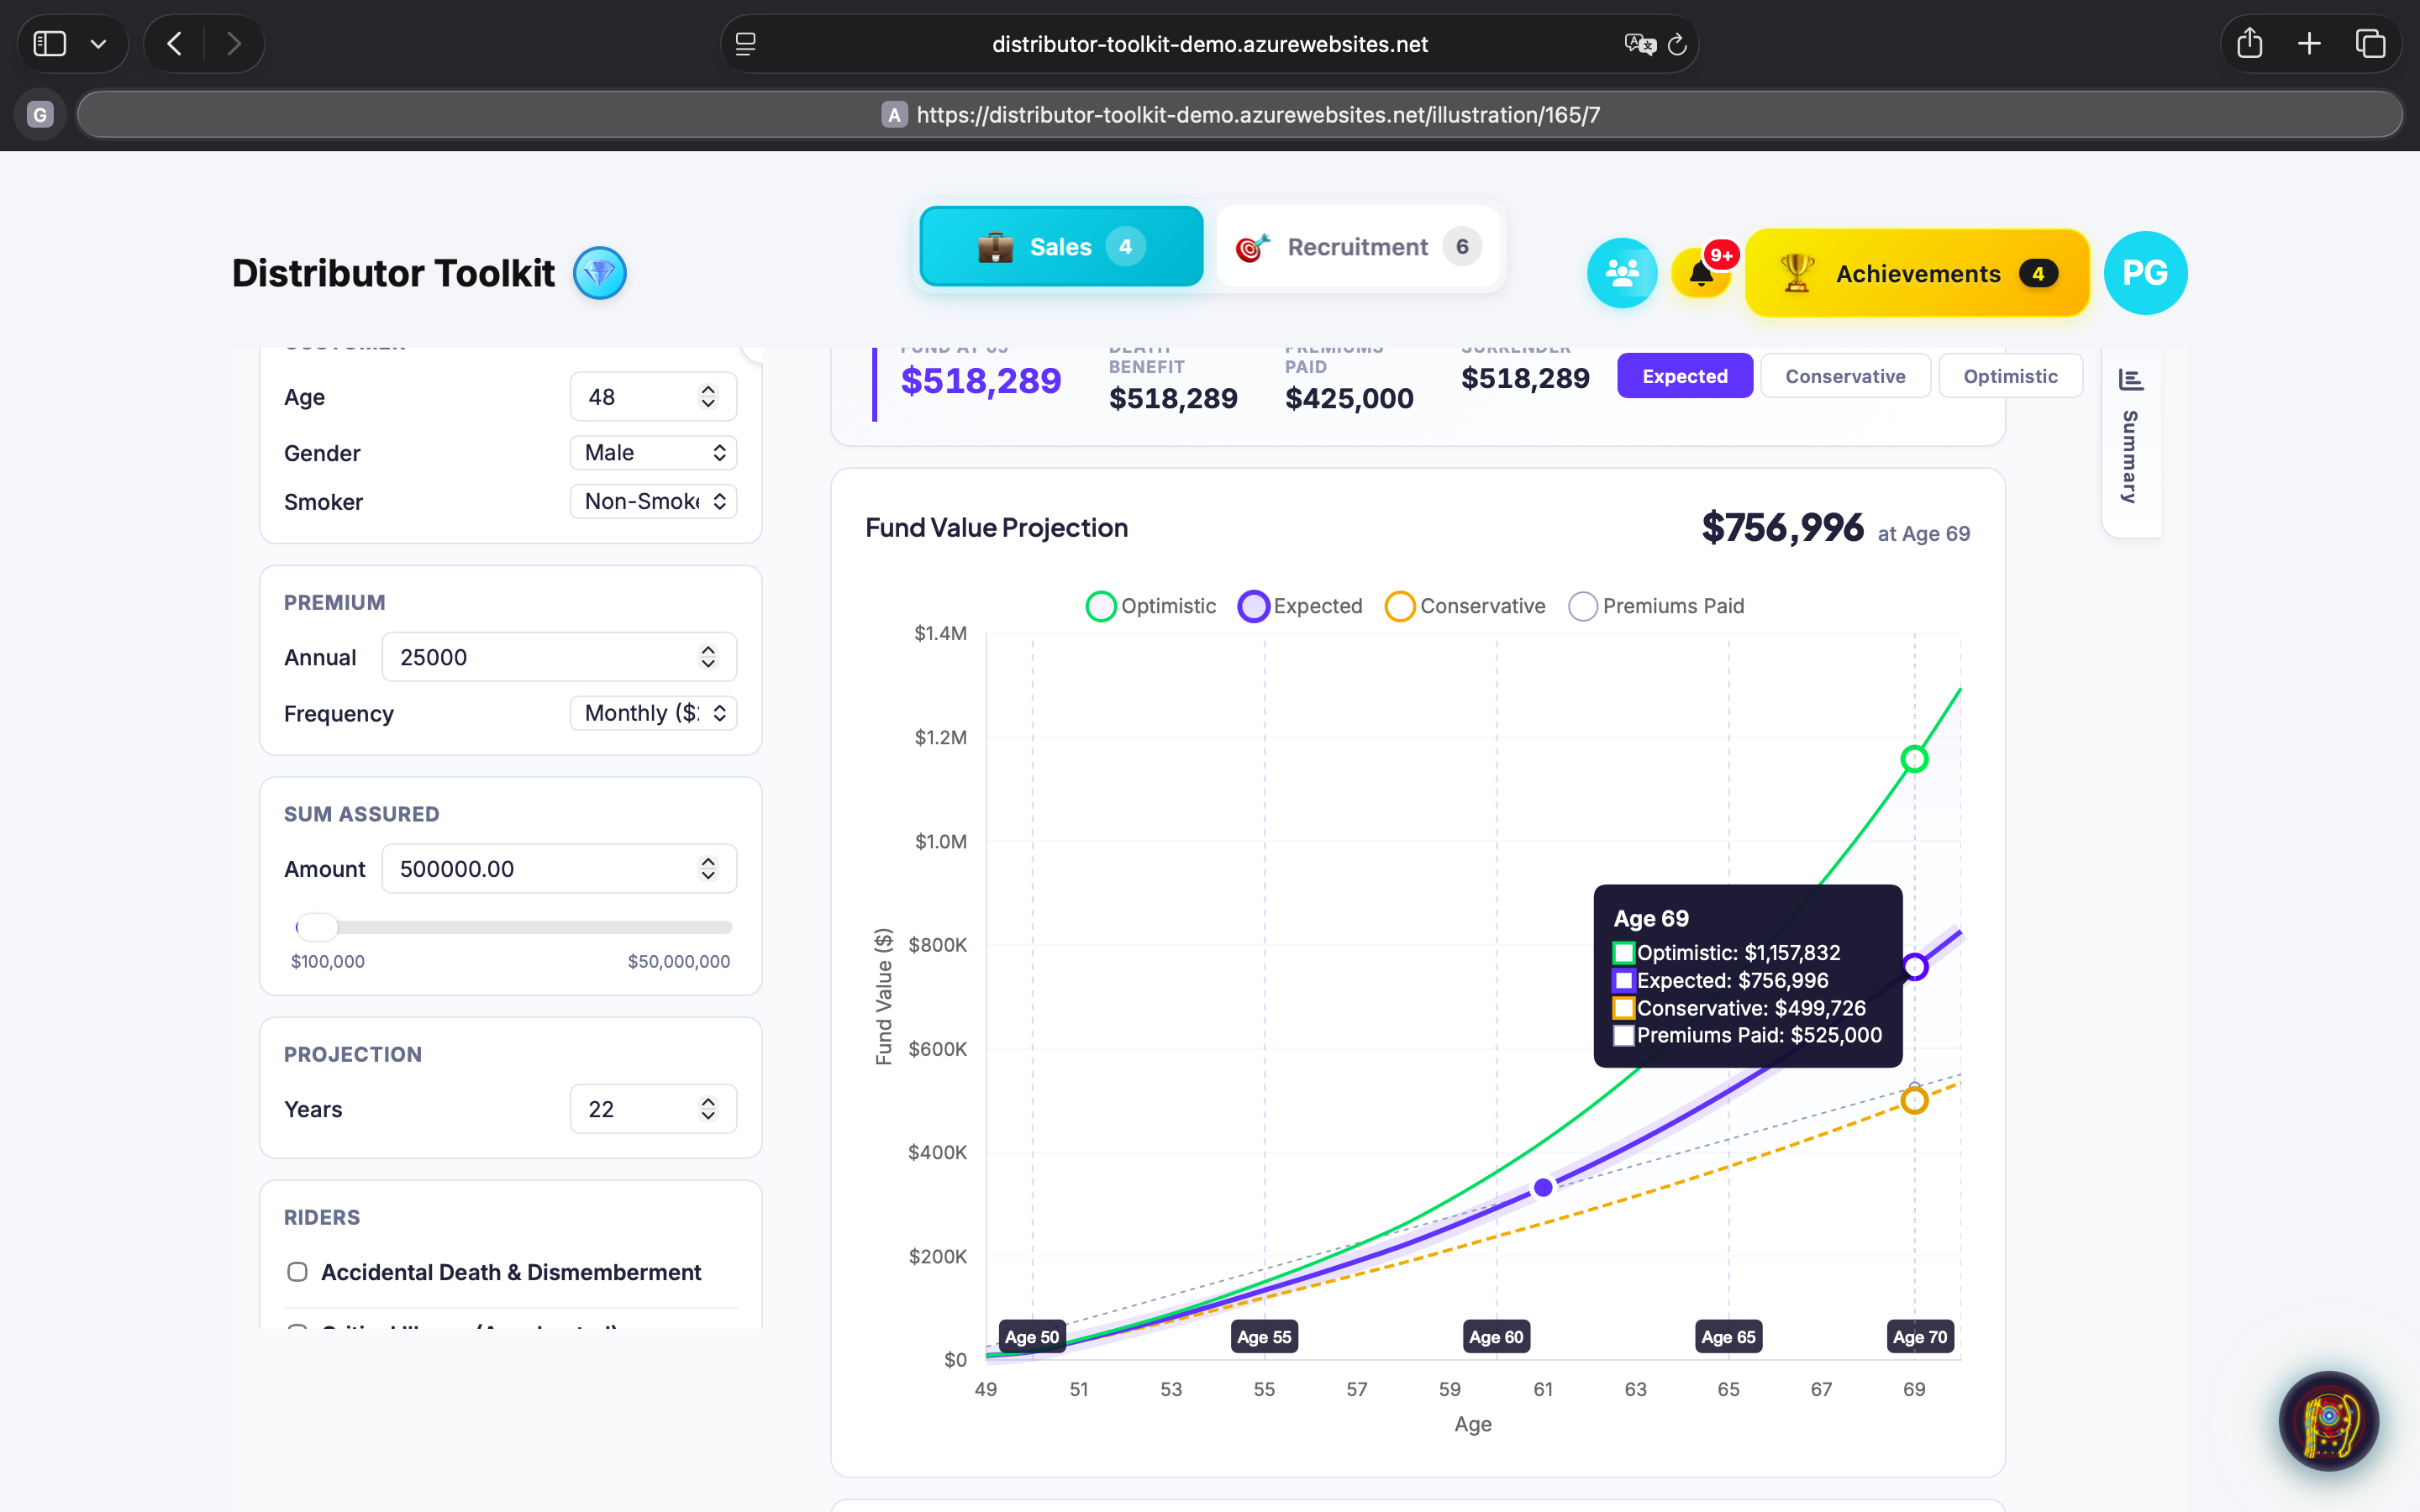Enable Accidental Death & Dismemberment rider
The width and height of the screenshot is (2420, 1512).
click(297, 1271)
